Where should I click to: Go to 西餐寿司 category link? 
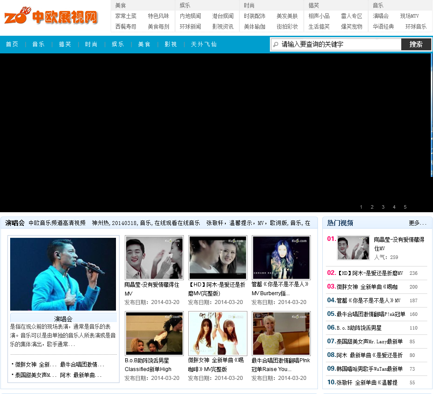pyautogui.click(x=126, y=26)
